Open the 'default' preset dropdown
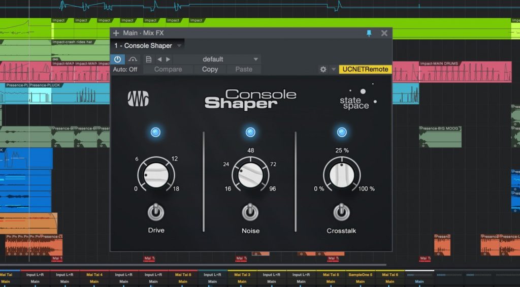The image size is (520, 287). 217,59
